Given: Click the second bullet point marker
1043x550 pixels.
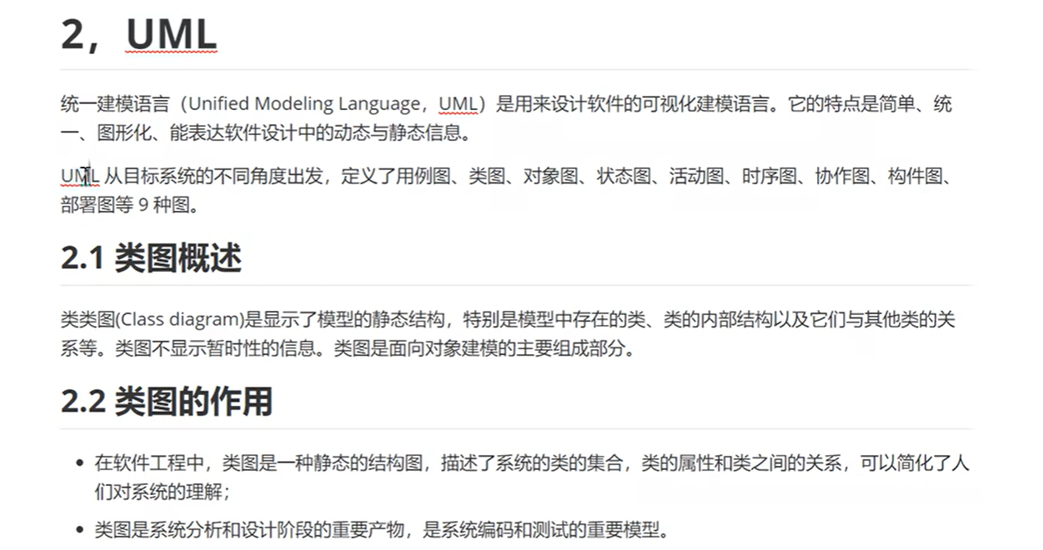Looking at the screenshot, I should point(79,530).
